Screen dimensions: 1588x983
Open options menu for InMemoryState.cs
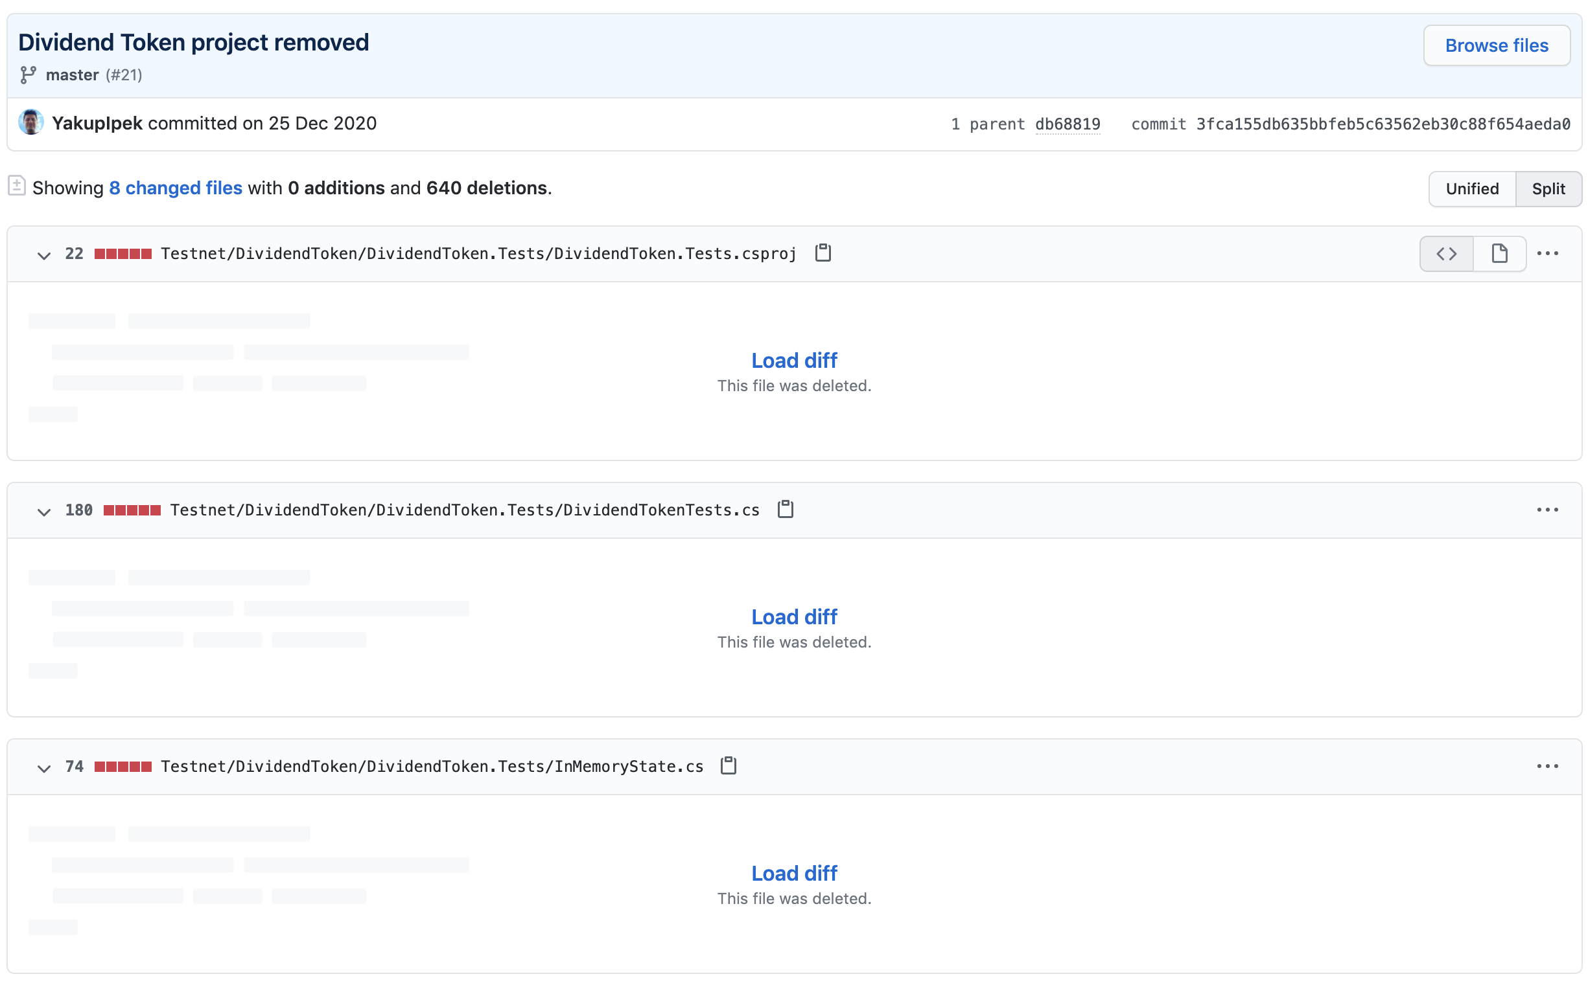pos(1547,766)
